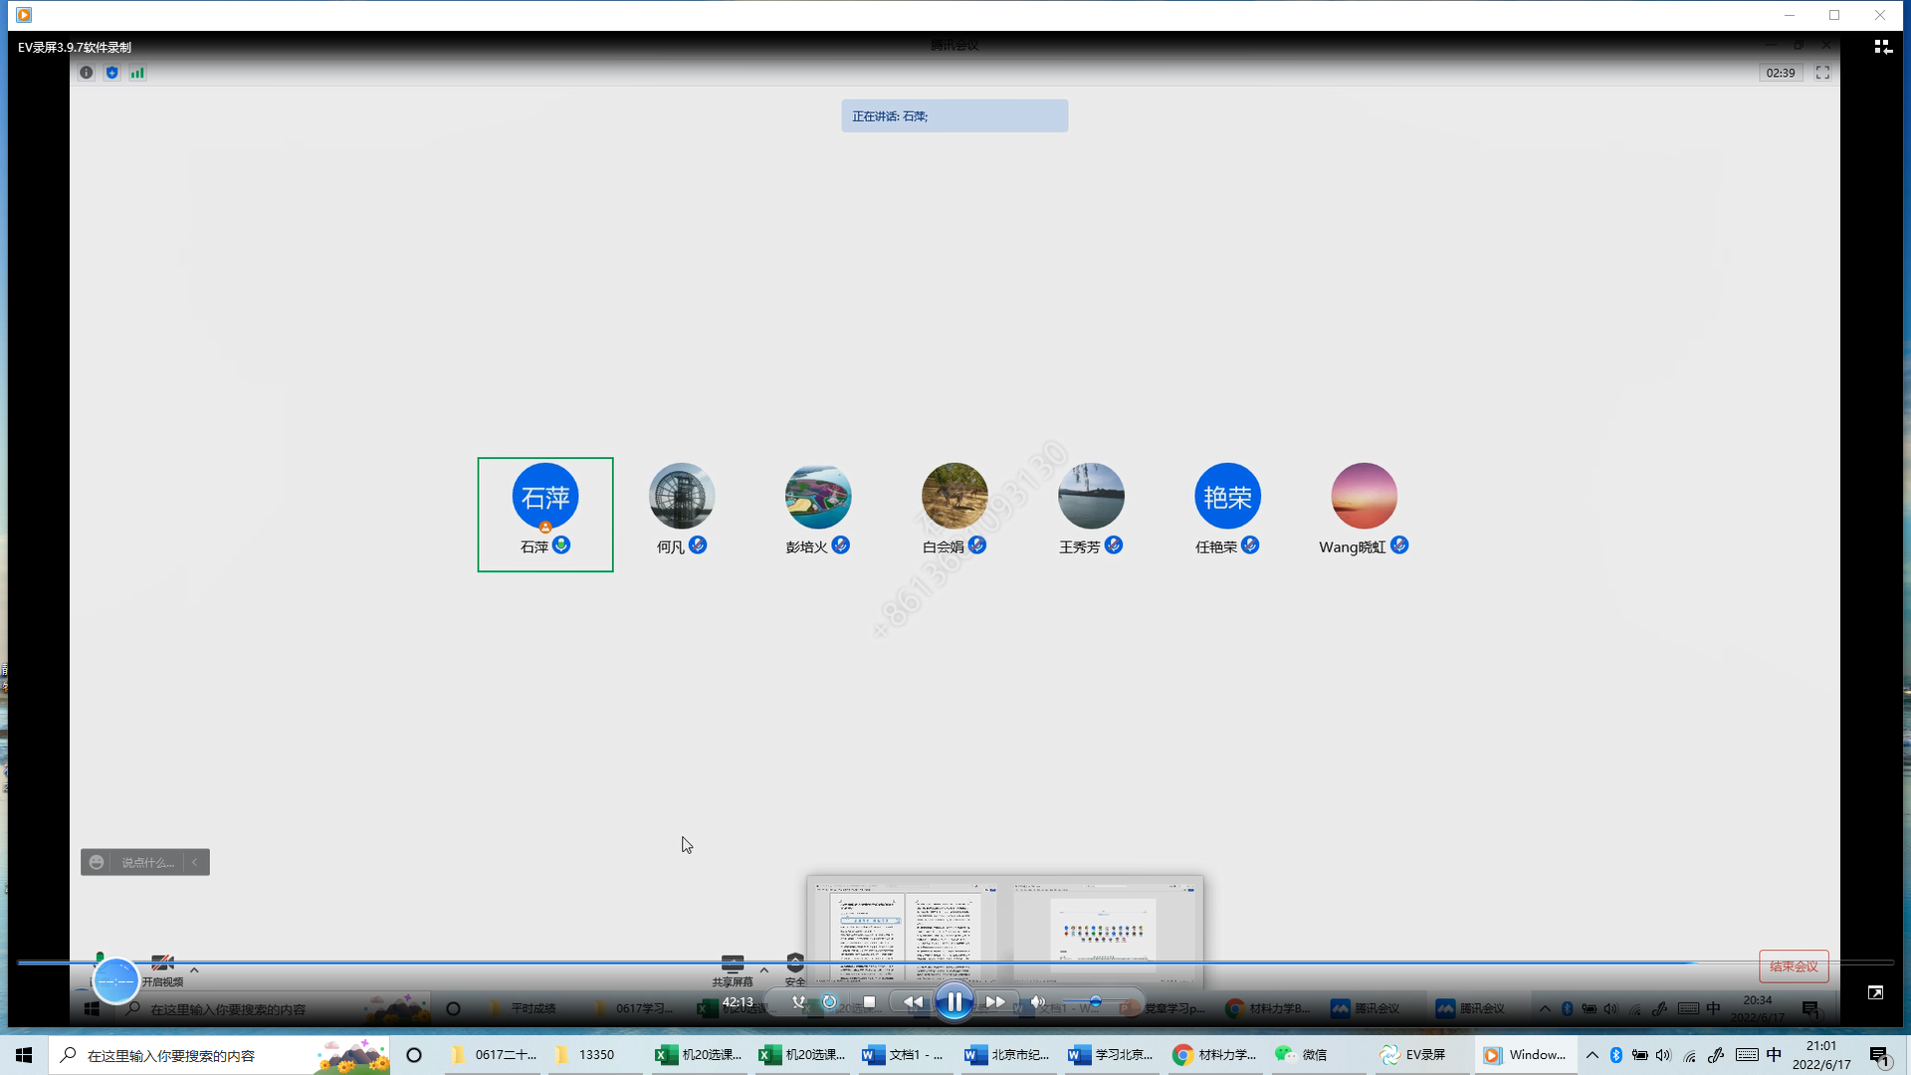This screenshot has width=1911, height=1075.
Task: Collapse the 说点什么 chat box arrow
Action: [x=195, y=862]
